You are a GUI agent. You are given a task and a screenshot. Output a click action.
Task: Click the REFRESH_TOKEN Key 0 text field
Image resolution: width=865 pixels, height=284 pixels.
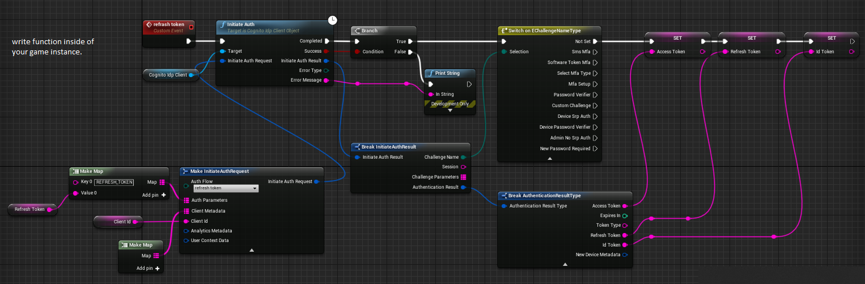115,182
